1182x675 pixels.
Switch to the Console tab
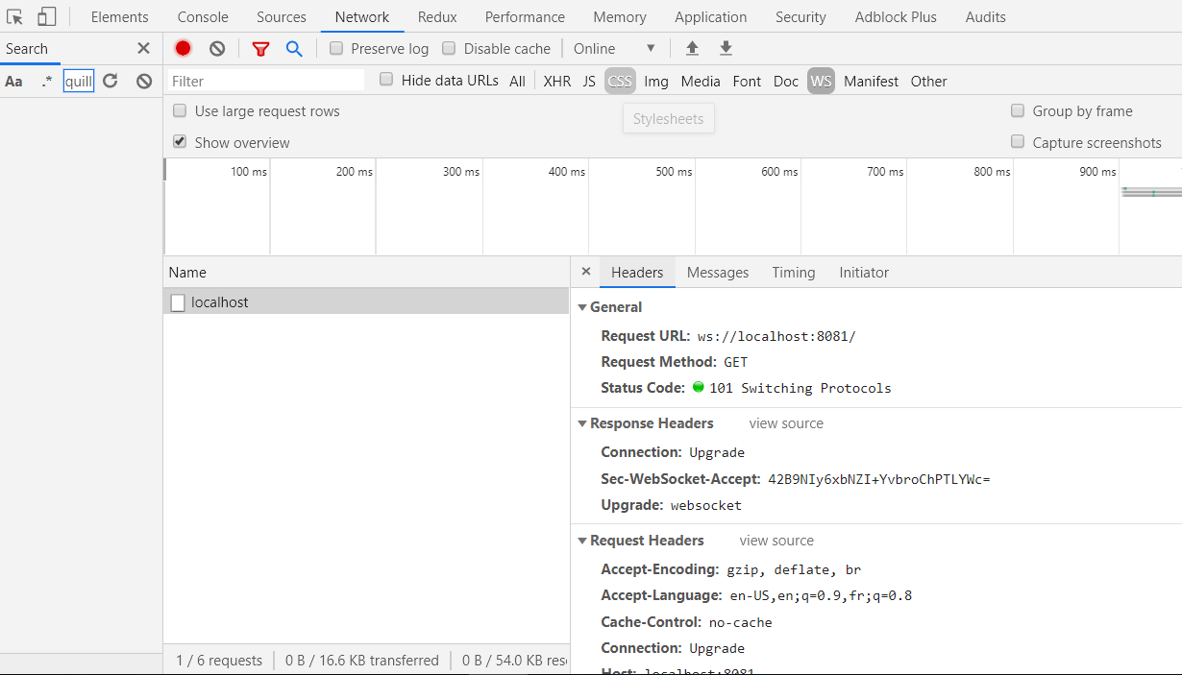(203, 16)
